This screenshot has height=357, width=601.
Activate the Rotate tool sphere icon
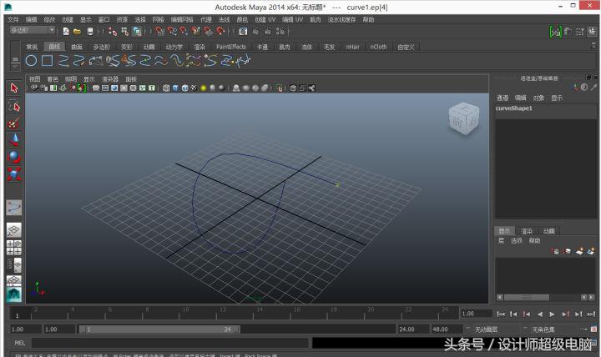click(14, 157)
